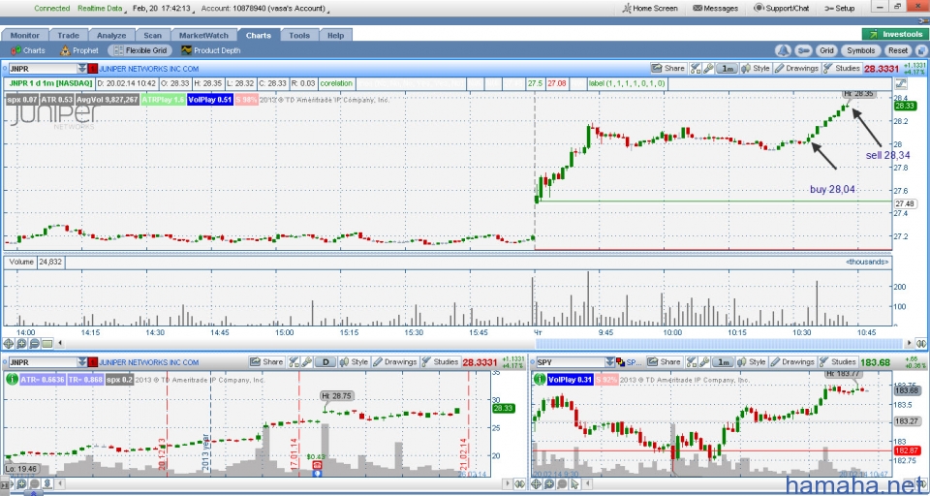Screen dimensions: 930x496
Task: Open the Prophet sub-tab
Action: pyautogui.click(x=79, y=50)
